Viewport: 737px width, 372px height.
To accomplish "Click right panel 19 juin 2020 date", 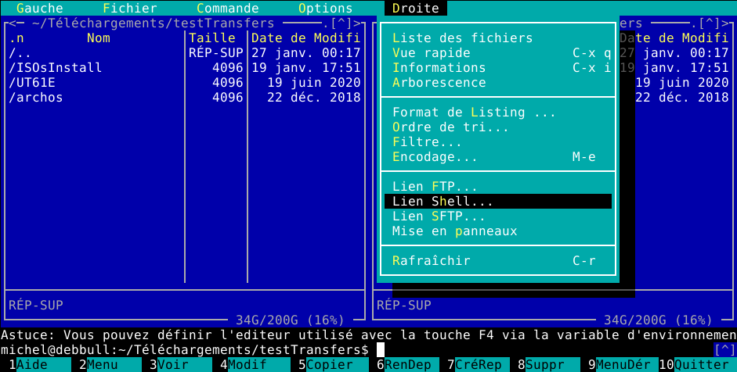I will [x=682, y=83].
